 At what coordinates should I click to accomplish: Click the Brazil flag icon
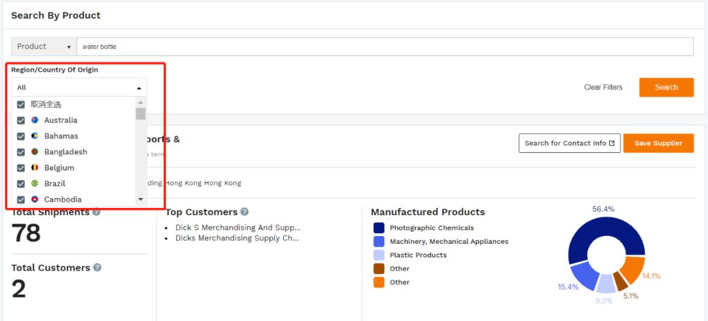click(35, 184)
